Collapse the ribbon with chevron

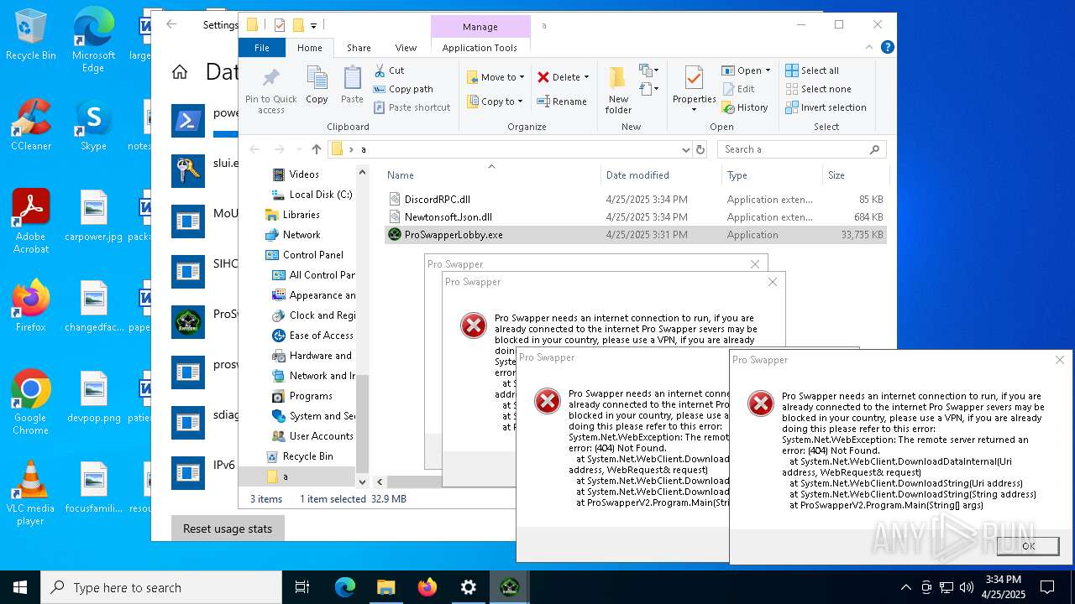(871, 48)
